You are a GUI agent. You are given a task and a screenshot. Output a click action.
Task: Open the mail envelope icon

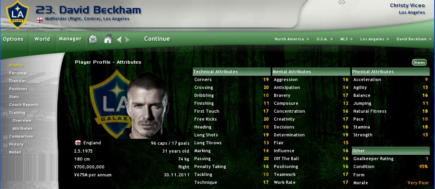(x=93, y=39)
